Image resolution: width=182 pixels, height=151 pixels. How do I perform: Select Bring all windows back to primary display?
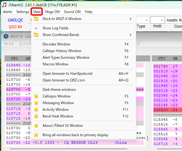click(84, 135)
